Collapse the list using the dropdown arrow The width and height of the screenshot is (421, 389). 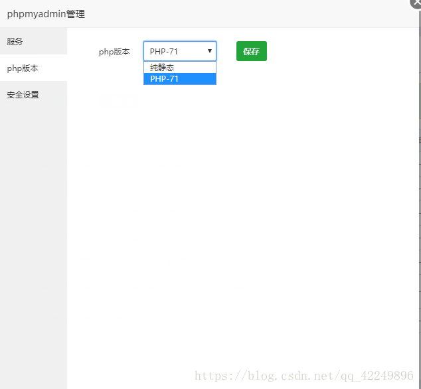click(209, 51)
